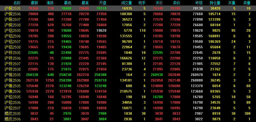Click the 昨结 column header
This screenshot has width=256, height=122.
199,3
